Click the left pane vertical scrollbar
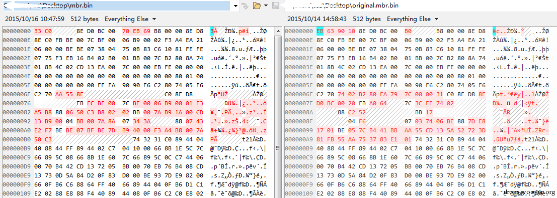The width and height of the screenshot is (557, 198). click(x=278, y=112)
